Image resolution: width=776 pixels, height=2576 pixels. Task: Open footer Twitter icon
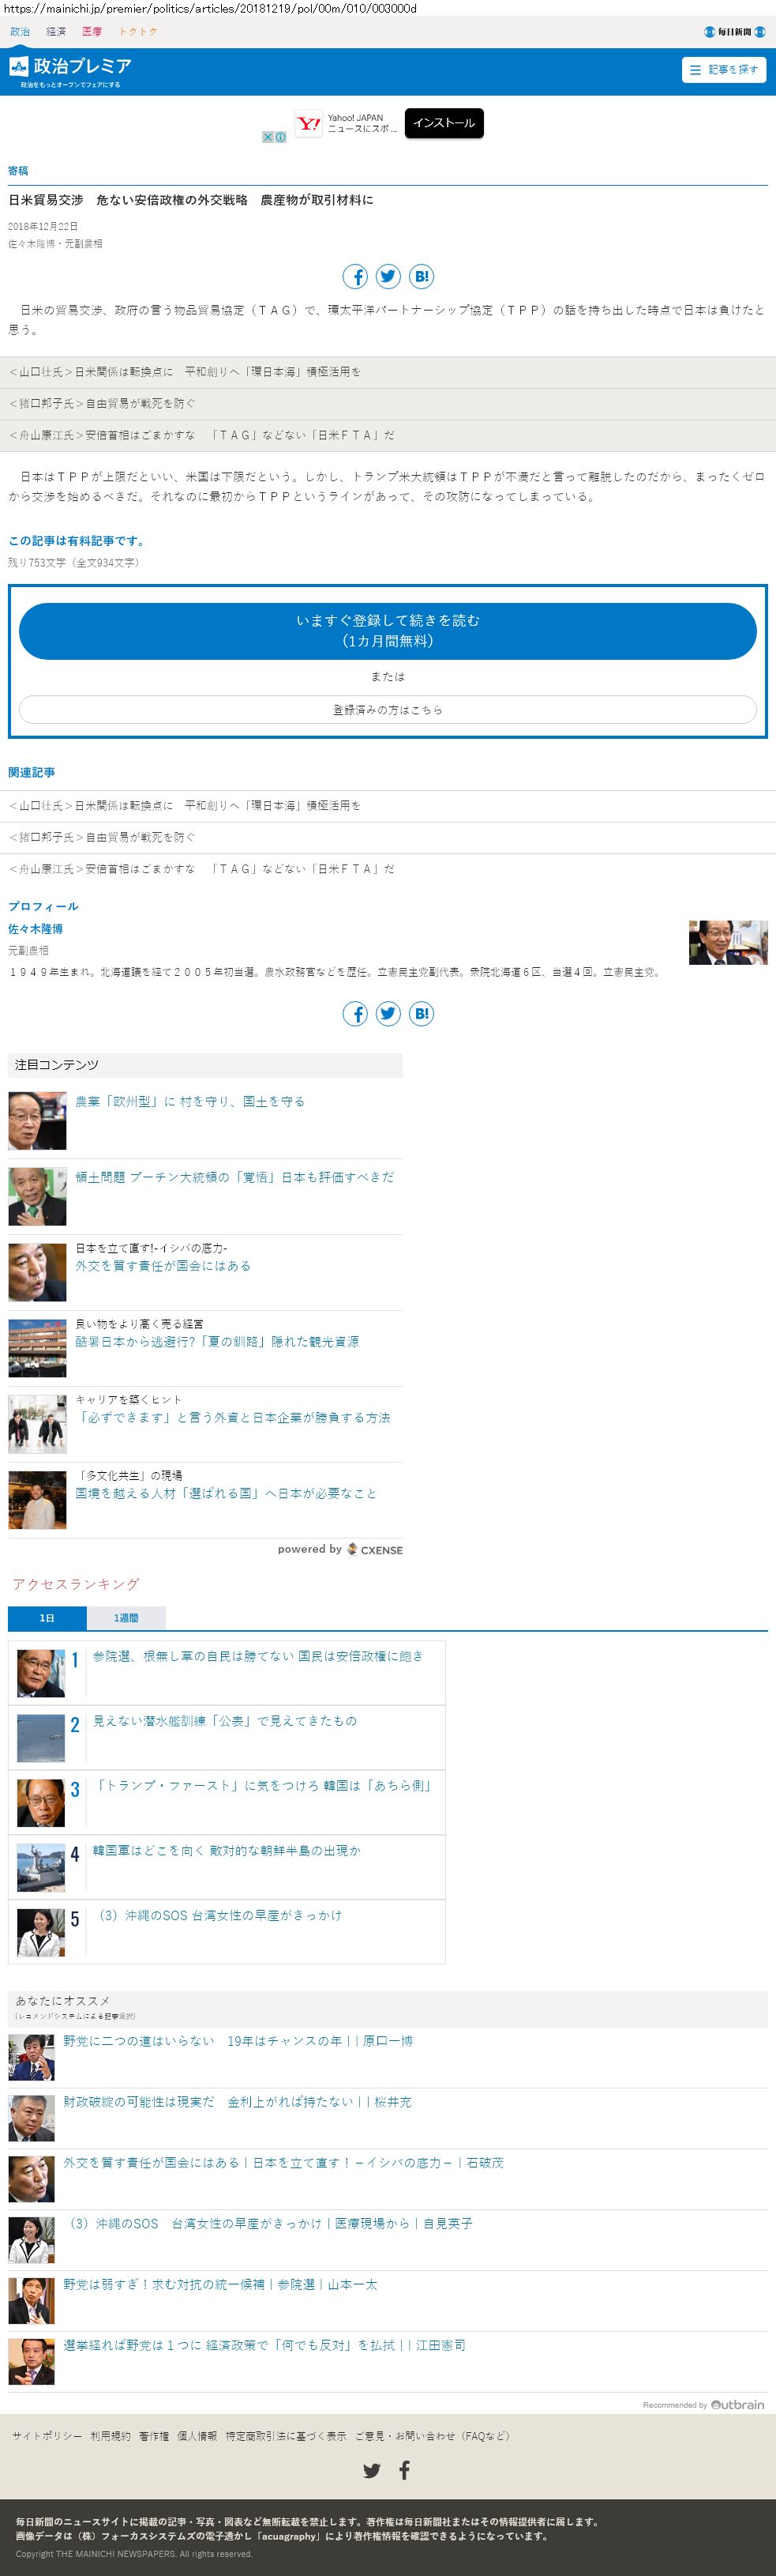pyautogui.click(x=372, y=2471)
